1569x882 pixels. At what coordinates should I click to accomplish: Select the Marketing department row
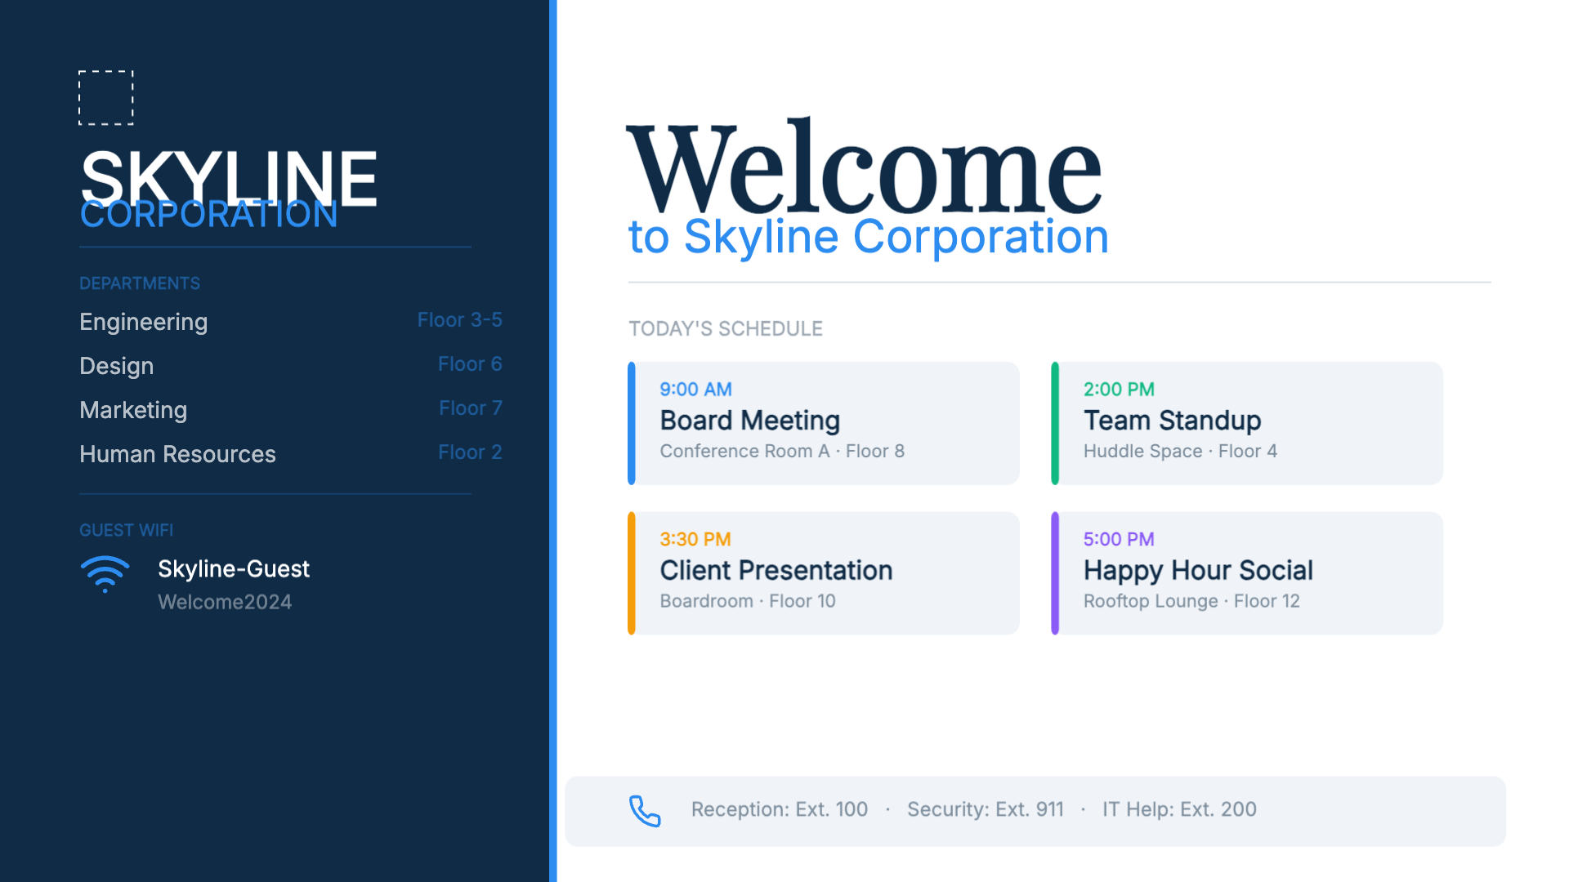click(x=134, y=410)
